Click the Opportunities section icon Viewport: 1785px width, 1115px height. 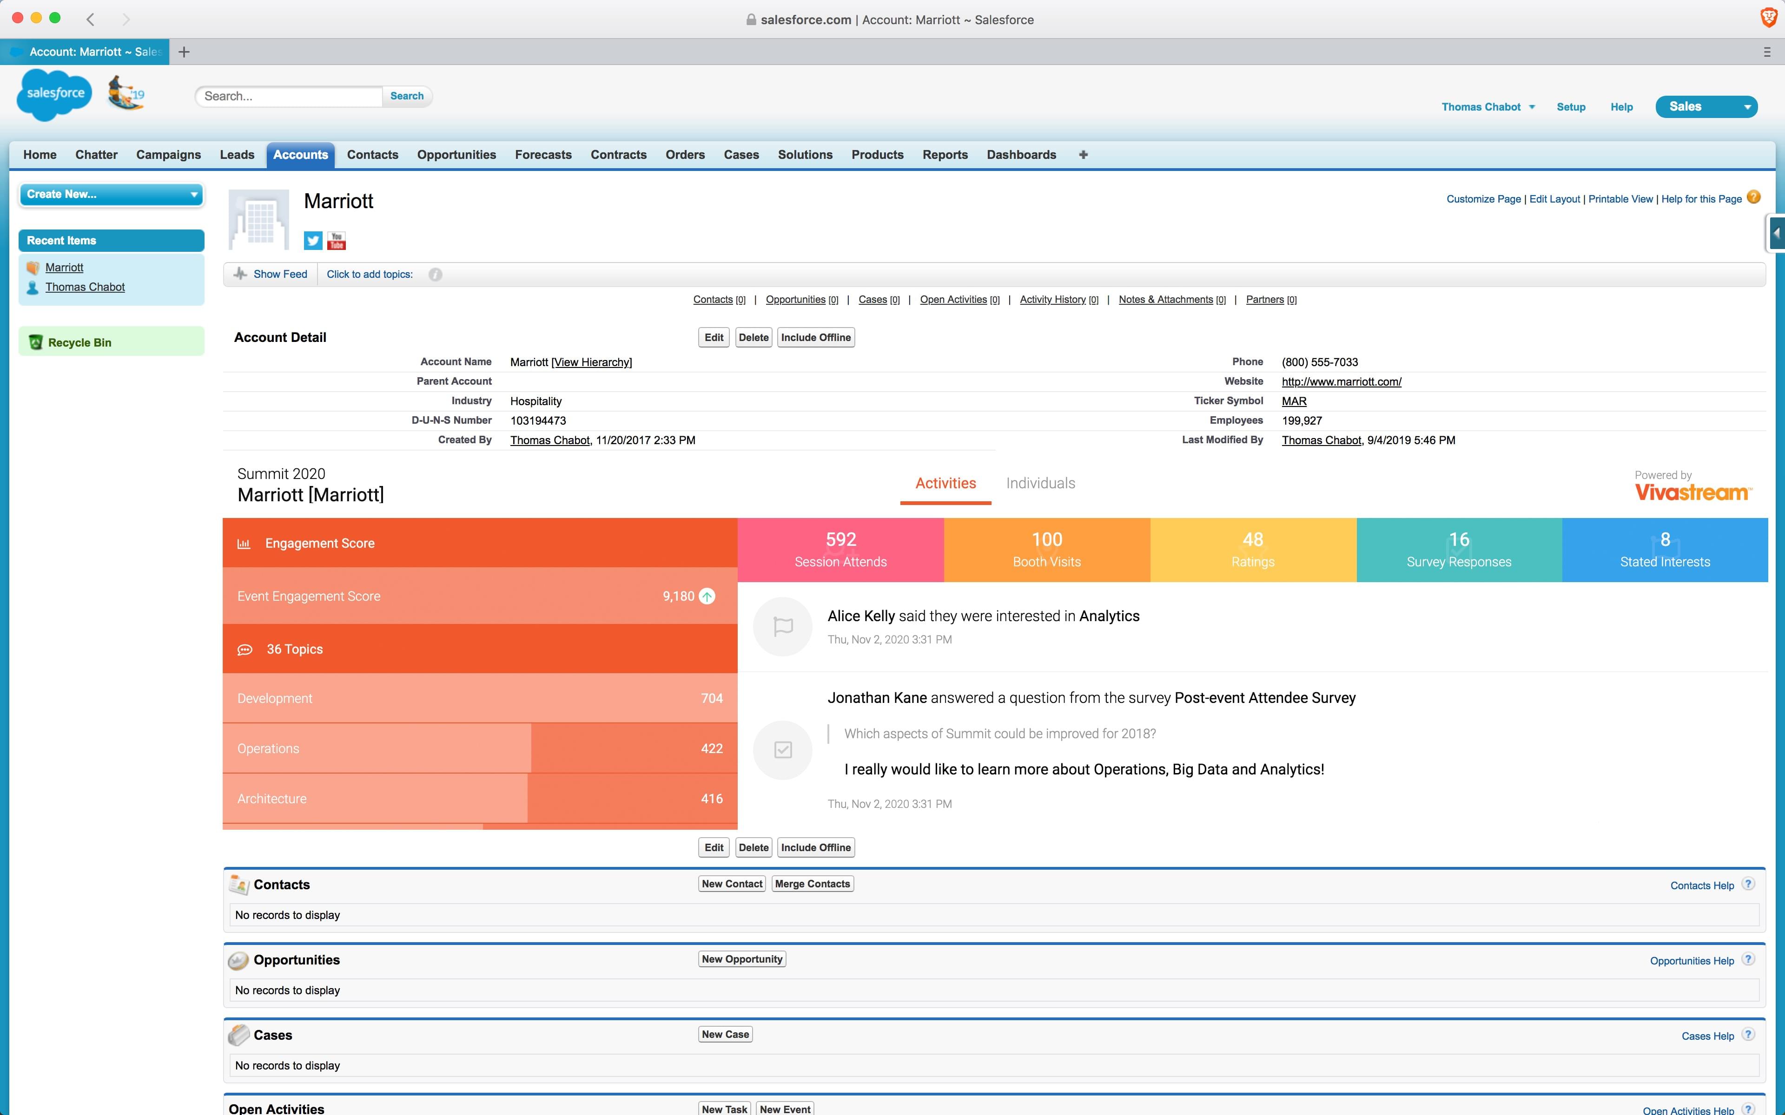point(238,960)
